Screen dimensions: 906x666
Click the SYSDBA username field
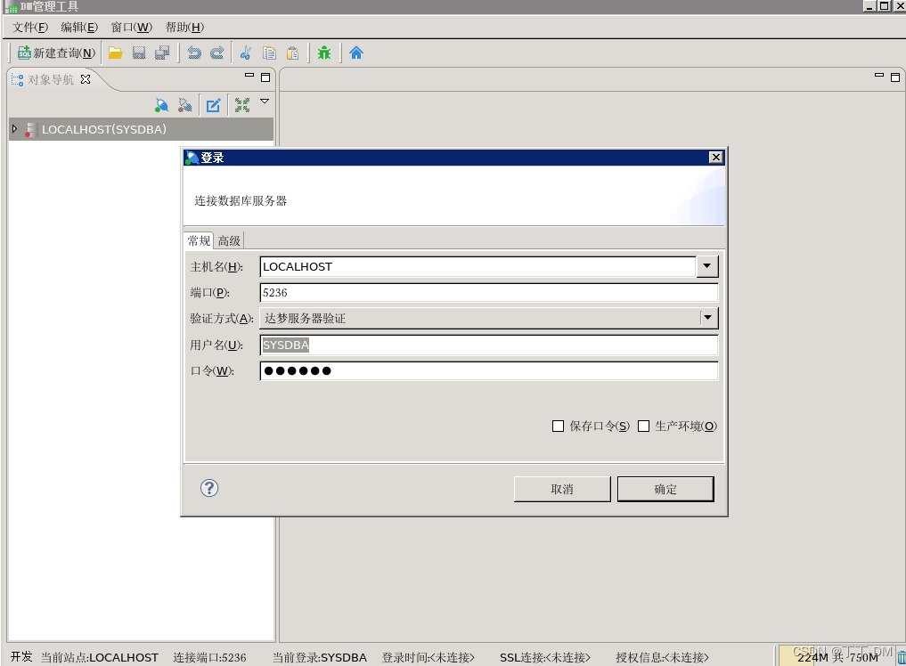[x=489, y=345]
